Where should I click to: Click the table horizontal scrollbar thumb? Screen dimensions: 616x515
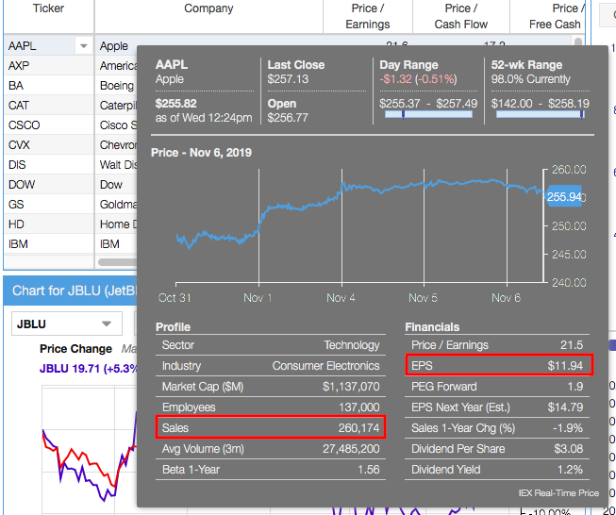(117, 262)
